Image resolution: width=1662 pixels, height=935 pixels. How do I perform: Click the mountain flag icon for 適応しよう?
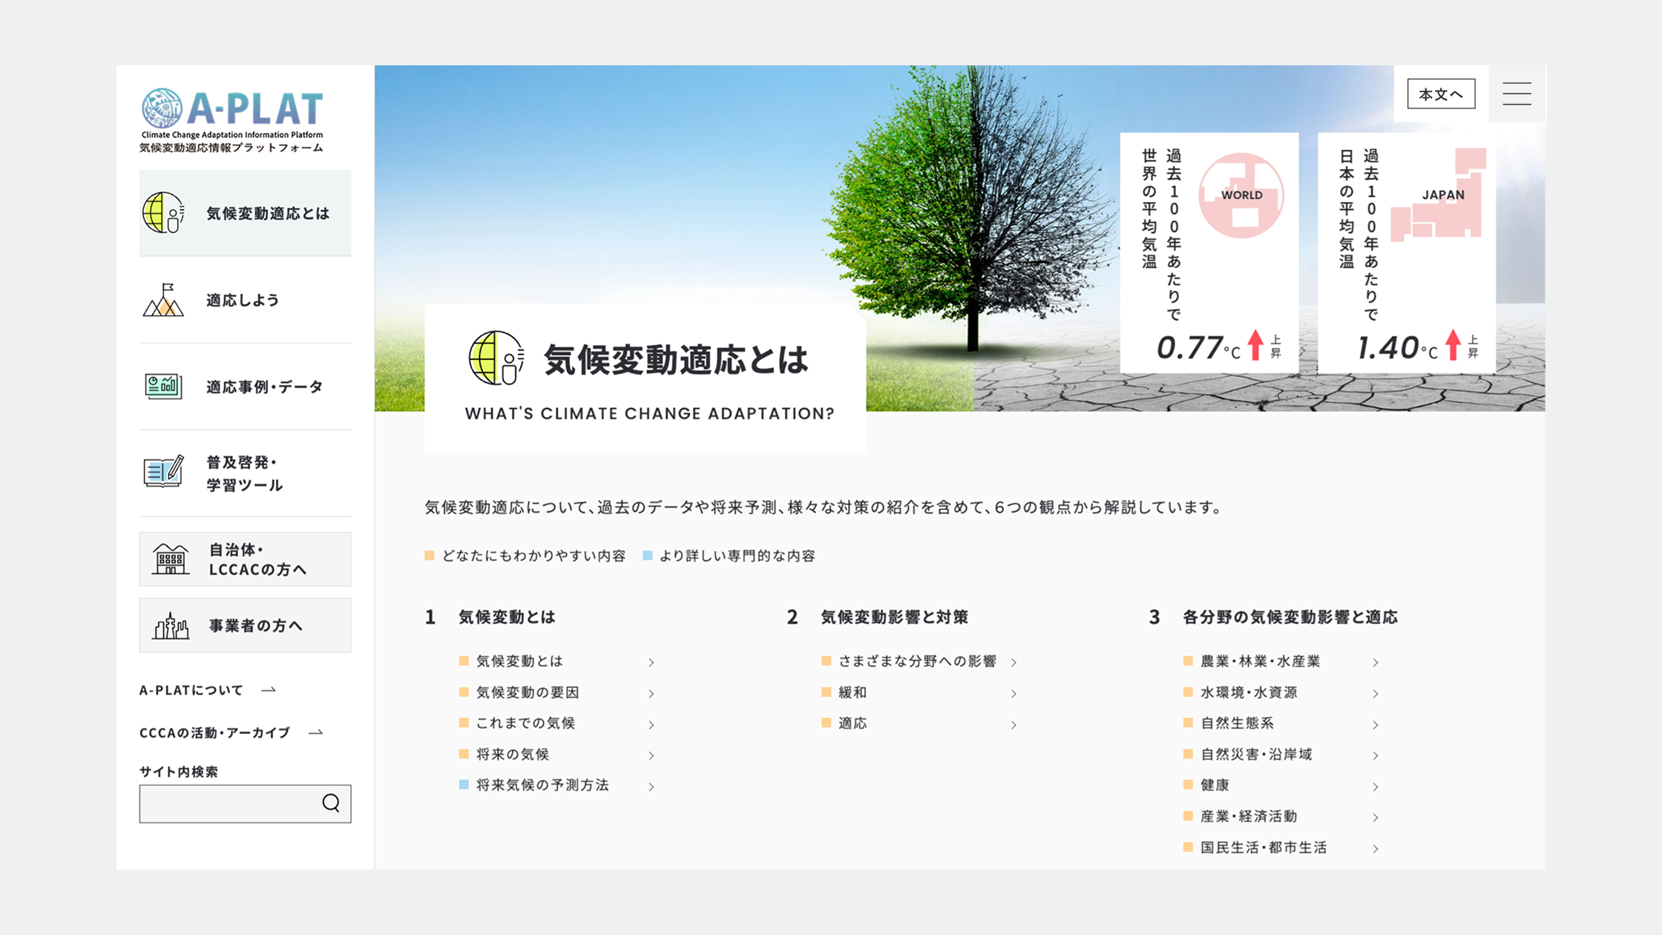coord(165,301)
